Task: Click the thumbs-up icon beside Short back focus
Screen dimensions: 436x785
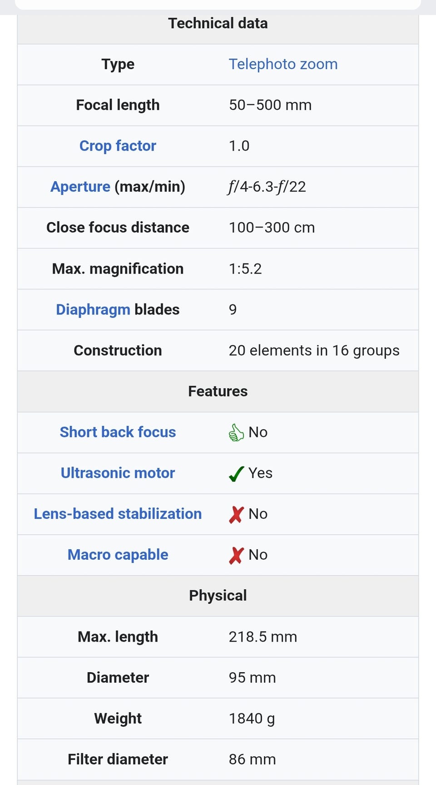Action: click(236, 432)
